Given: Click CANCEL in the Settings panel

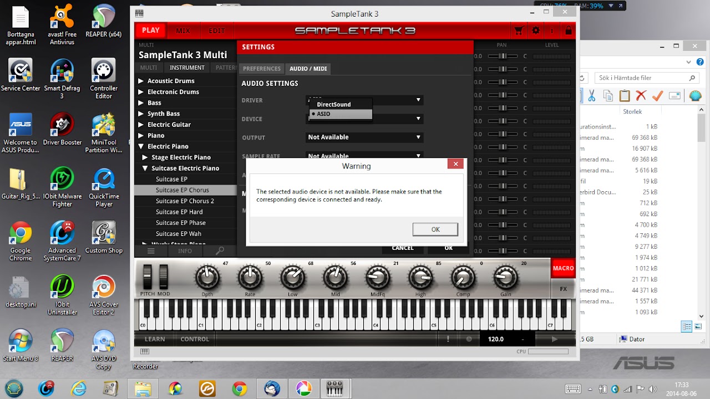Looking at the screenshot, I should 403,248.
